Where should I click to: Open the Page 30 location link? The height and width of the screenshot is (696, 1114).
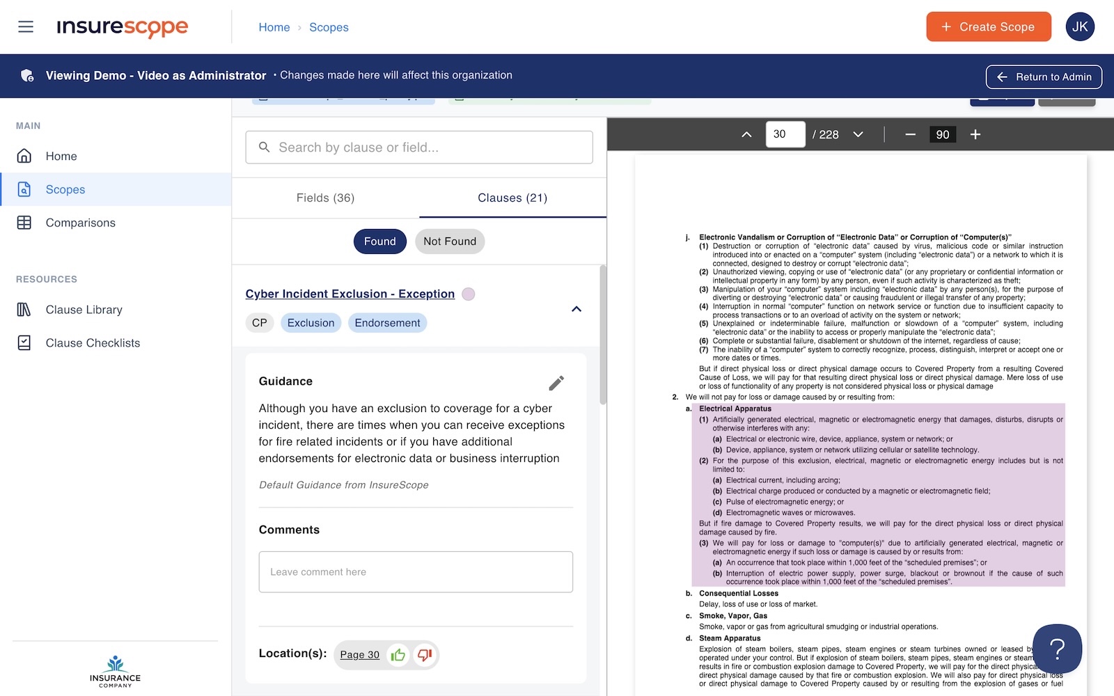359,655
